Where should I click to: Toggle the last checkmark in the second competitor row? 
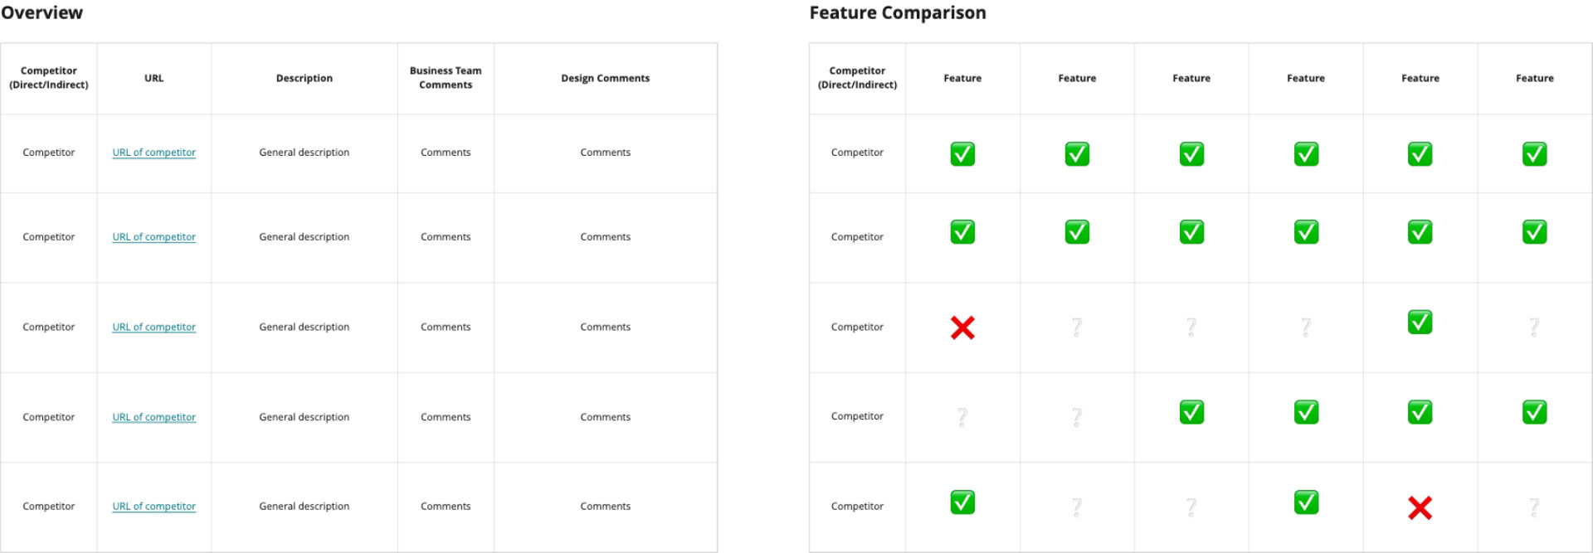pos(1534,231)
